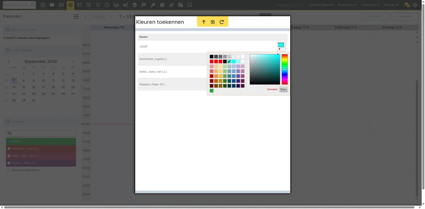This screenshot has height=209, width=425.
Task: Expand the Verzekeringen menu dropdown
Action: (x=321, y=5)
